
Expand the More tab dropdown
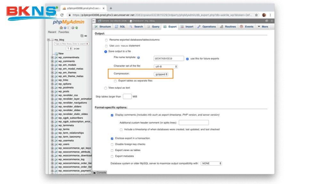(x=263, y=27)
